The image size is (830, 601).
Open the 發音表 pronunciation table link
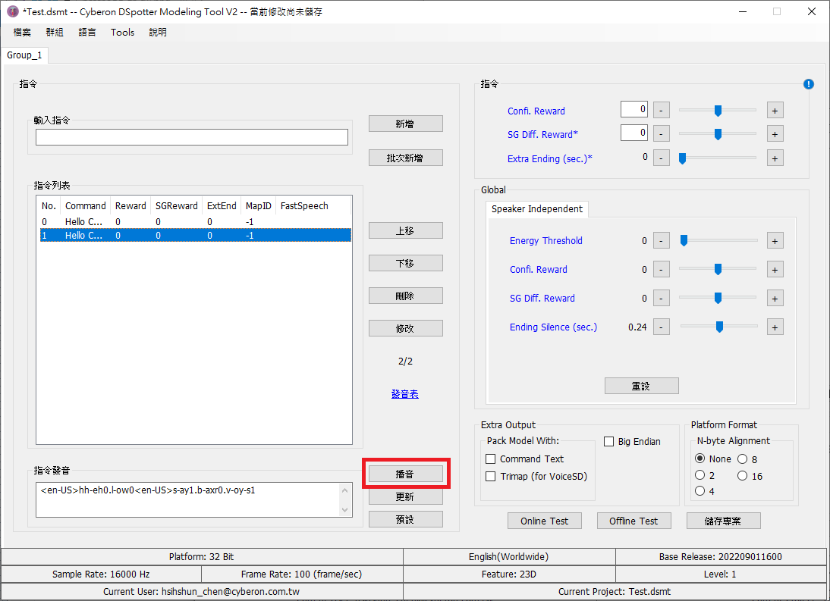405,393
